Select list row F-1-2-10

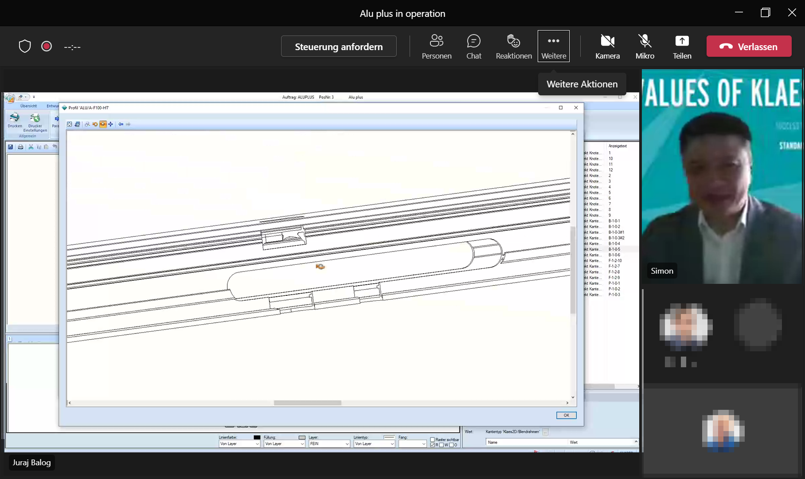(x=611, y=261)
